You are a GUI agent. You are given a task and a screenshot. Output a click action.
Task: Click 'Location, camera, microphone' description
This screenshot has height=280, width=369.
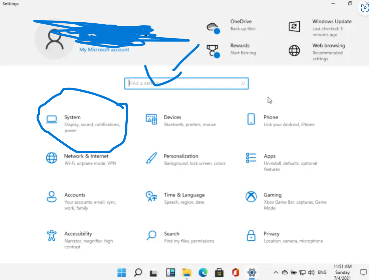point(293,241)
